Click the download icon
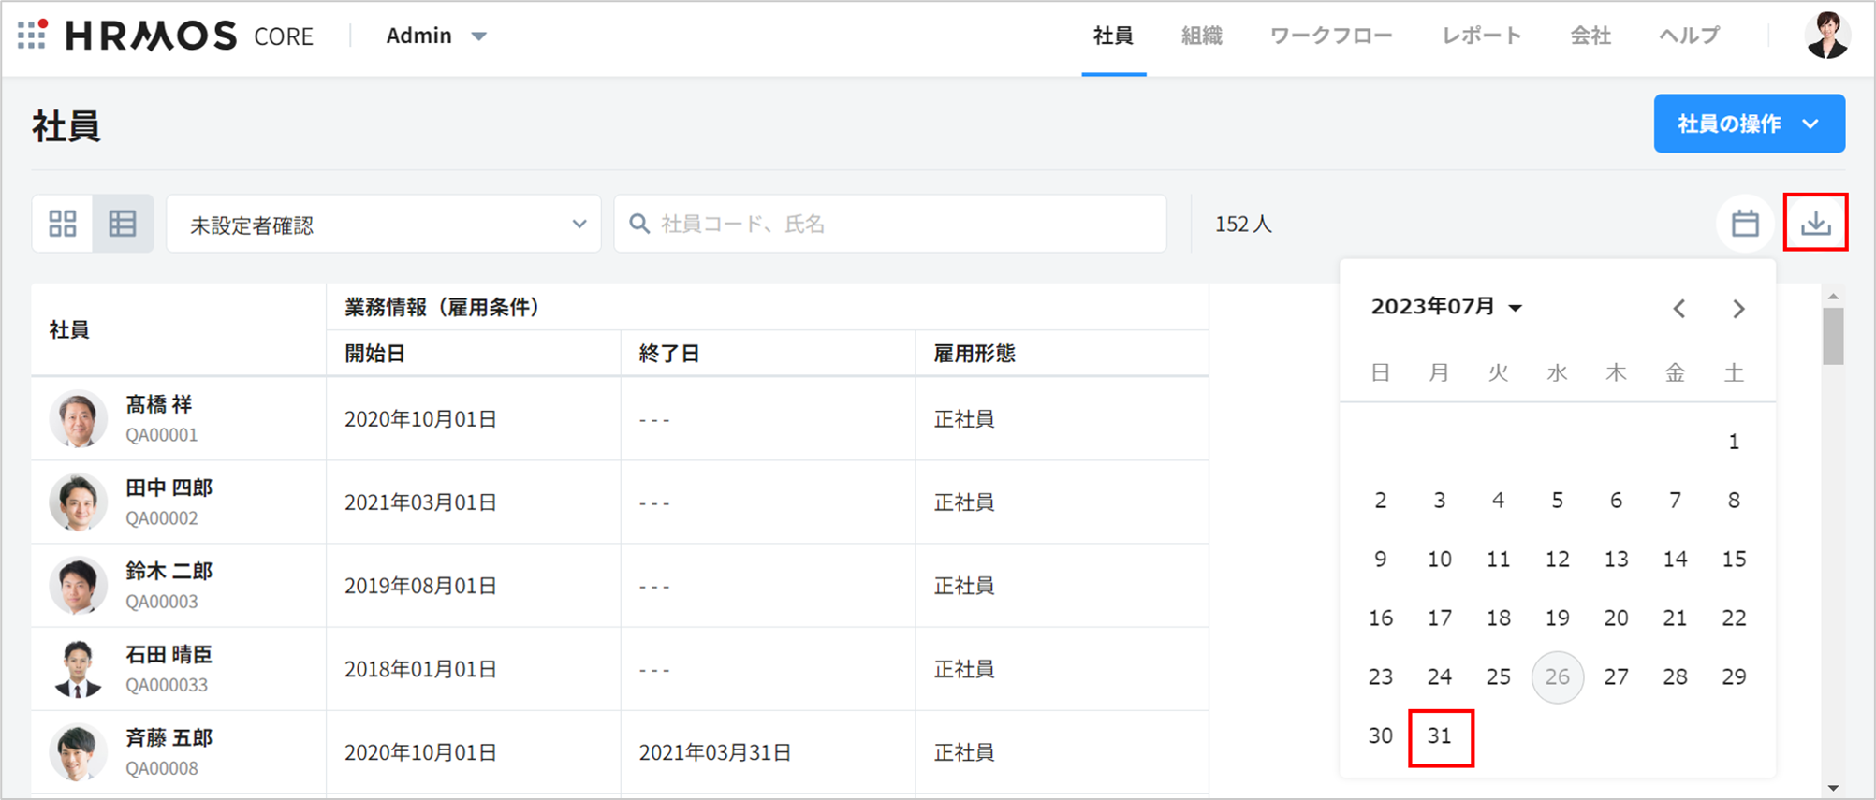The image size is (1876, 800). [1815, 223]
